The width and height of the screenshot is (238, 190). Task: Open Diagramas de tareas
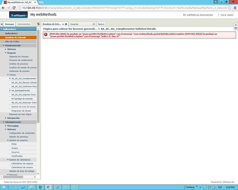[x=21, y=111]
